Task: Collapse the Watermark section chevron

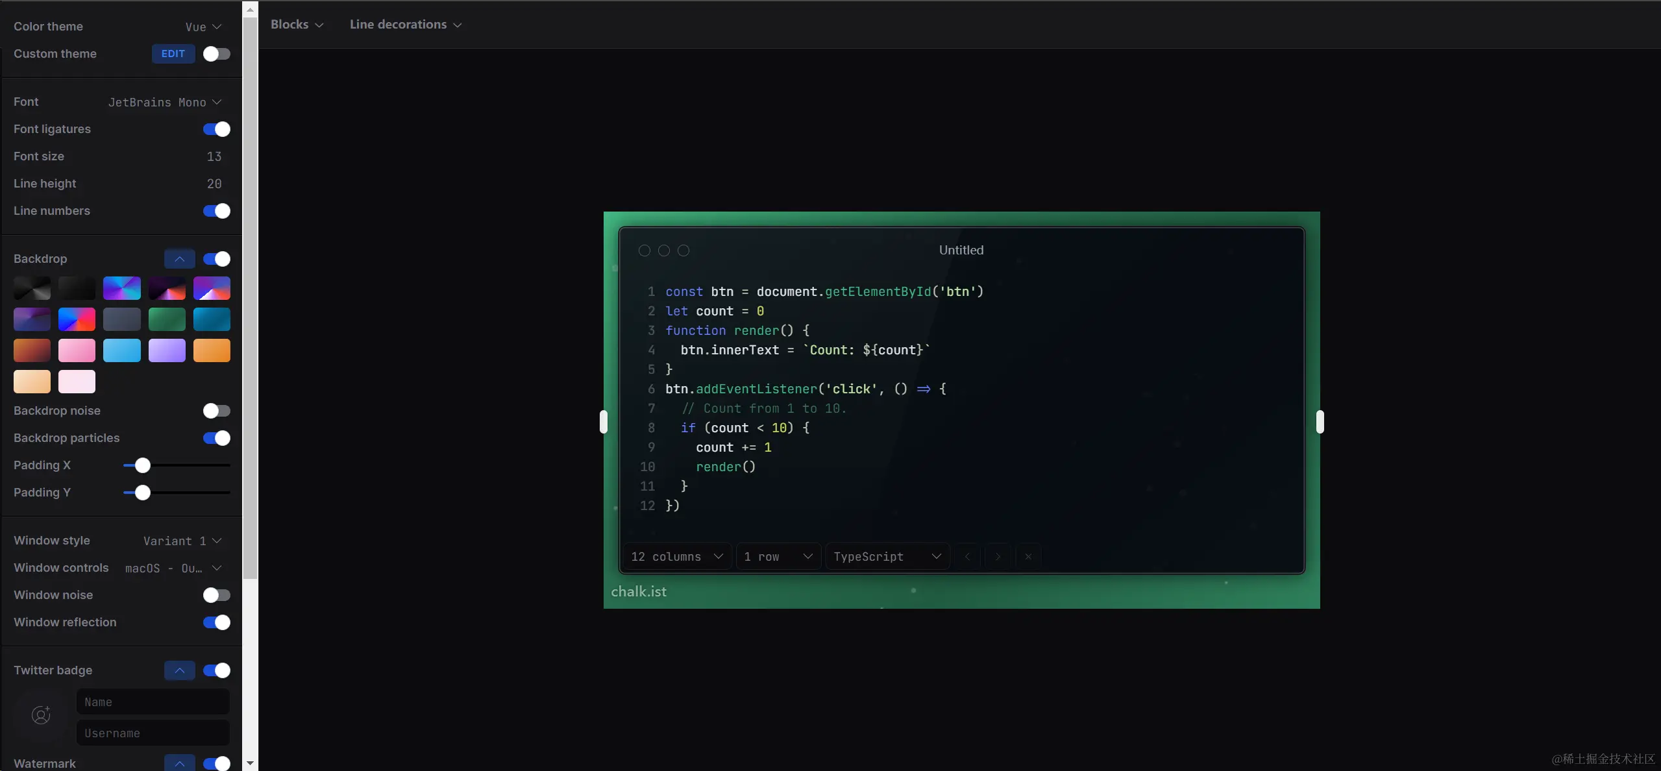Action: 180,763
